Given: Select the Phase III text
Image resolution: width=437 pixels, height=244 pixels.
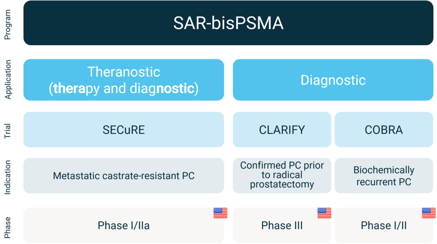Looking at the screenshot, I should tap(282, 225).
